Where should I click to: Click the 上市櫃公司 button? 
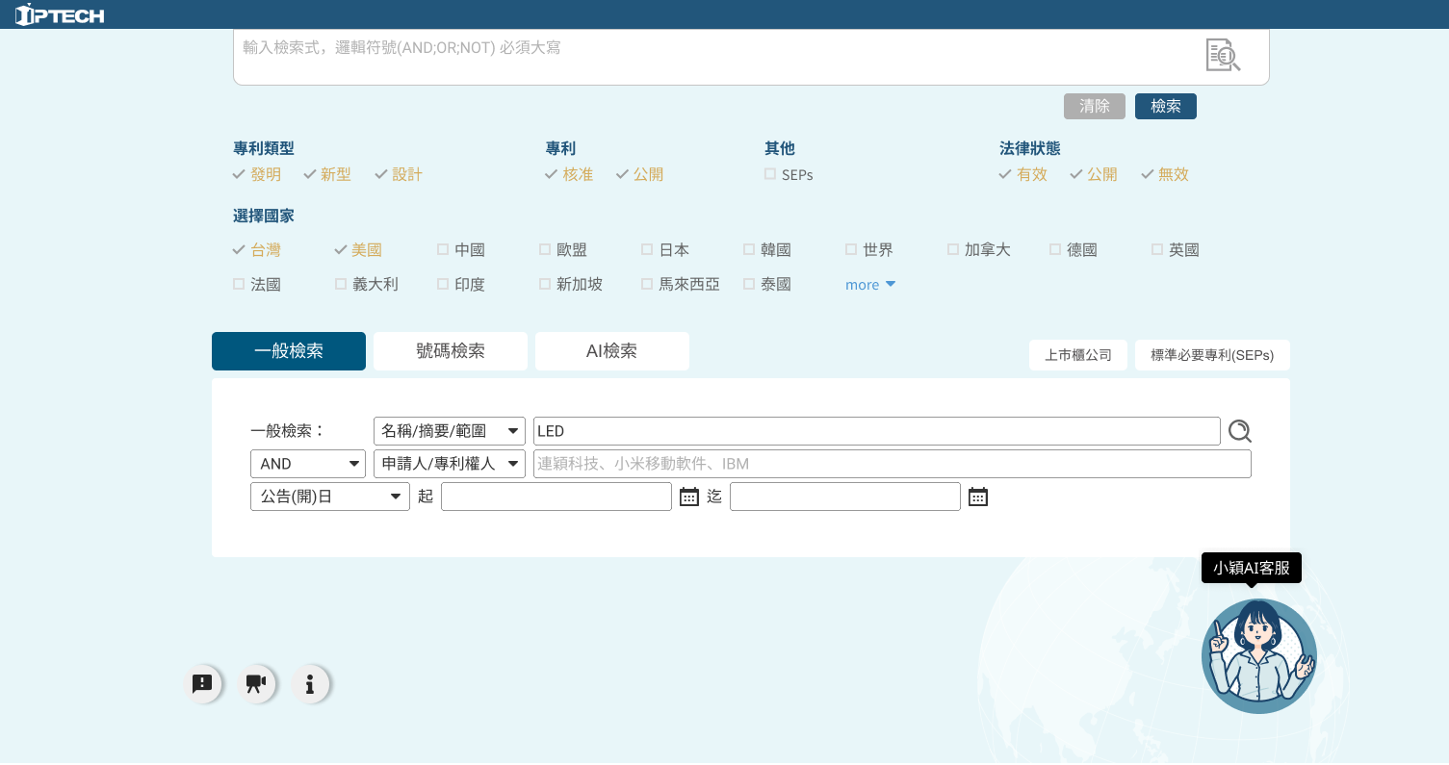(1077, 355)
